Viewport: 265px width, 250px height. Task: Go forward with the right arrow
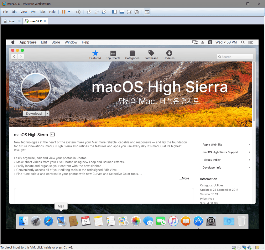point(21,57)
